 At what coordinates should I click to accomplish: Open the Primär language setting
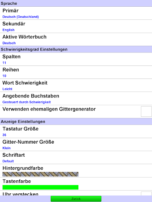[x=76, y=13]
